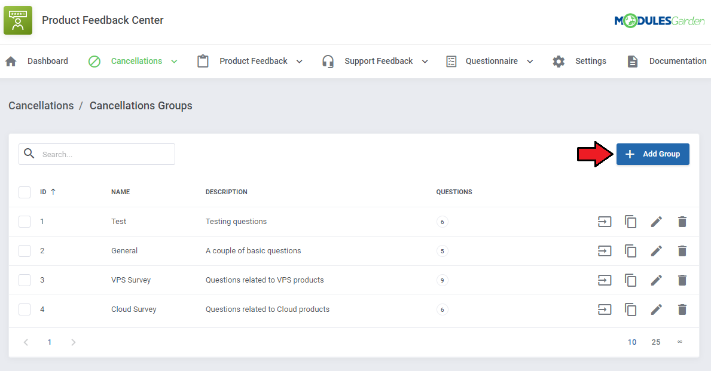Viewport: 711px width, 371px height.
Task: Edit the Test group
Action: coord(656,222)
